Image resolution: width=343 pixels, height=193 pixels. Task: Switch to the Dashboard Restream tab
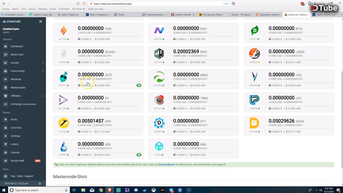click(268, 14)
